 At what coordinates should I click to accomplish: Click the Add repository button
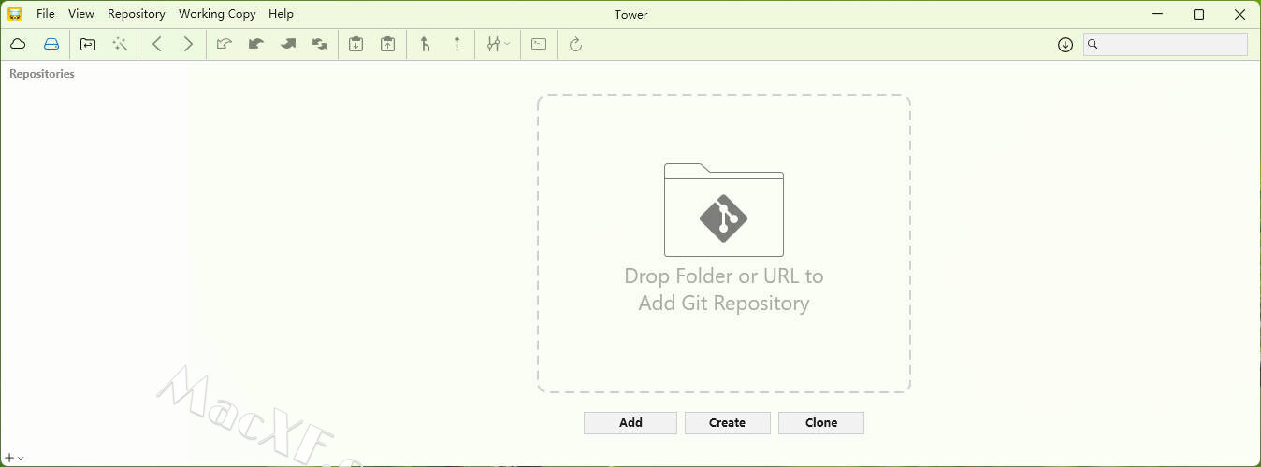(x=630, y=422)
